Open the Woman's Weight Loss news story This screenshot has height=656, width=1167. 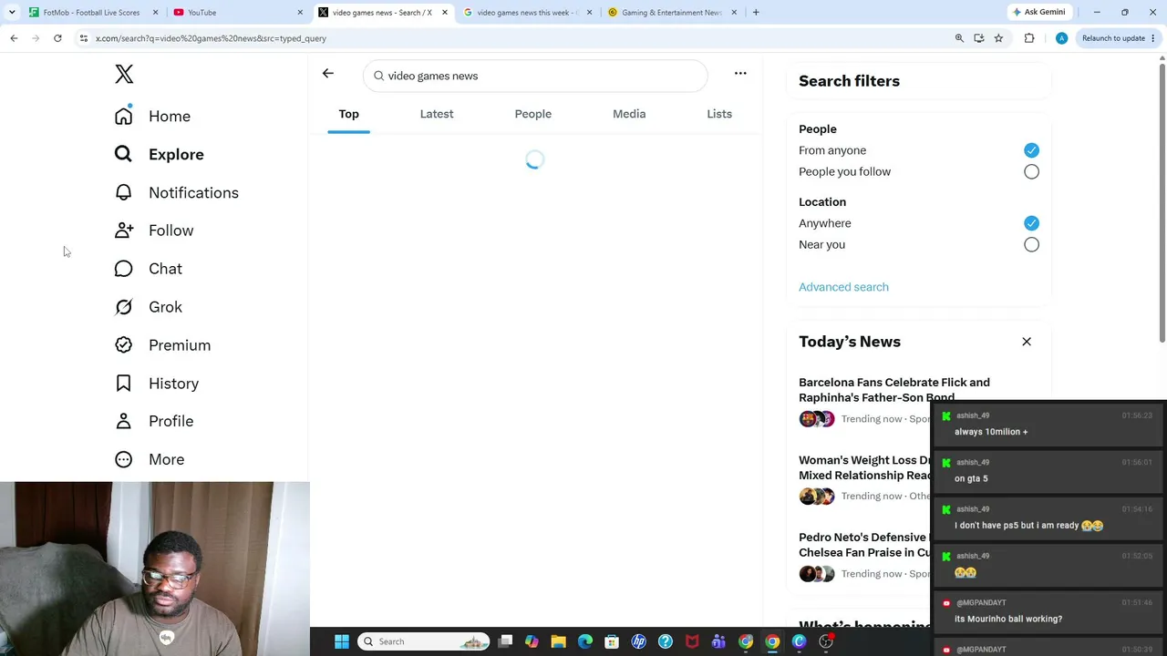click(864, 467)
